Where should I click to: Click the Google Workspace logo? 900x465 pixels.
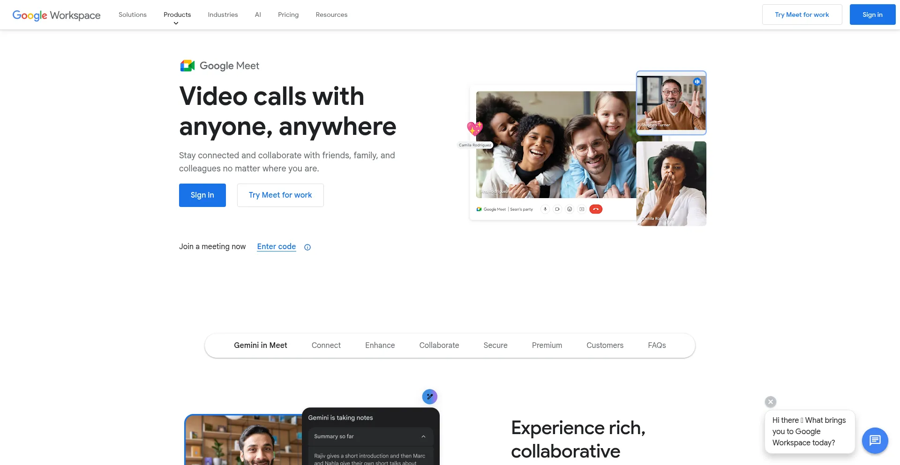[x=56, y=15]
